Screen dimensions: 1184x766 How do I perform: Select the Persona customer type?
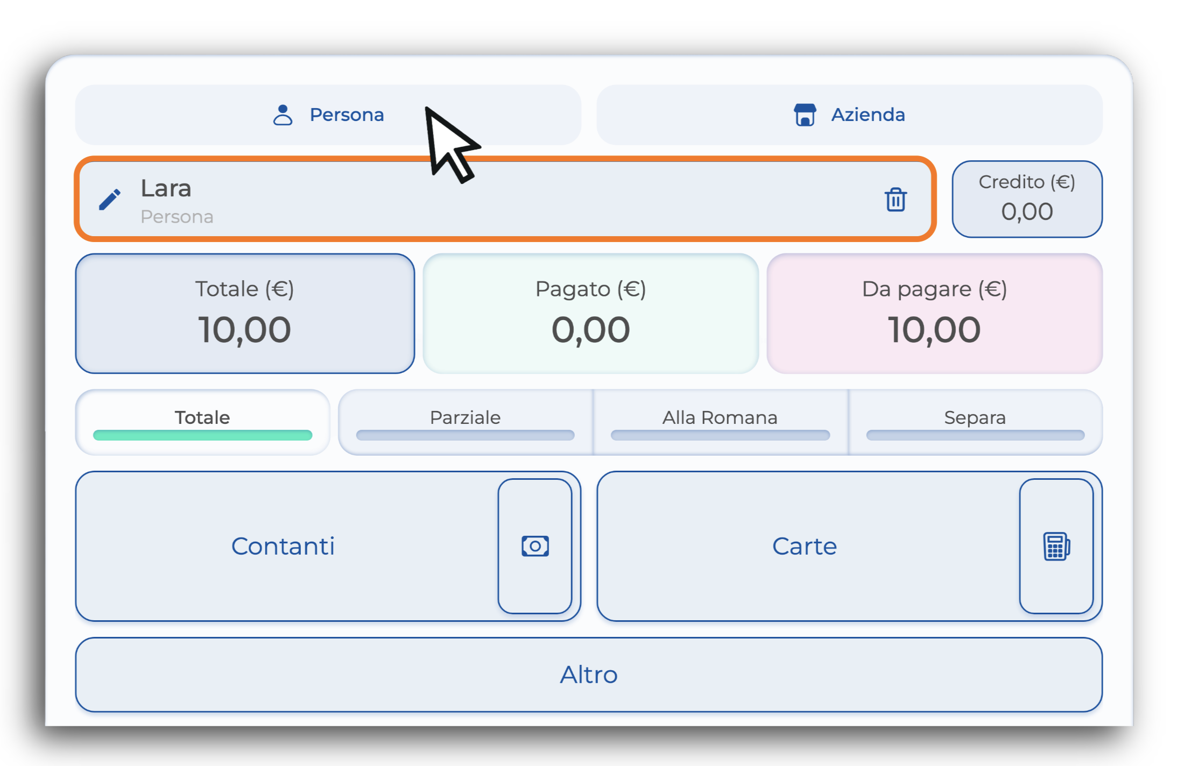328,115
